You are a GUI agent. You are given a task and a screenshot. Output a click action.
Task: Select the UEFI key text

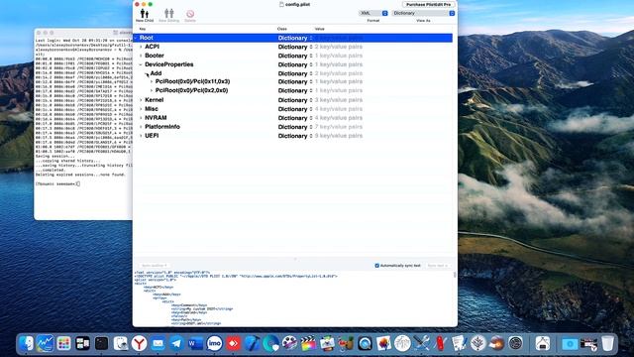152,136
